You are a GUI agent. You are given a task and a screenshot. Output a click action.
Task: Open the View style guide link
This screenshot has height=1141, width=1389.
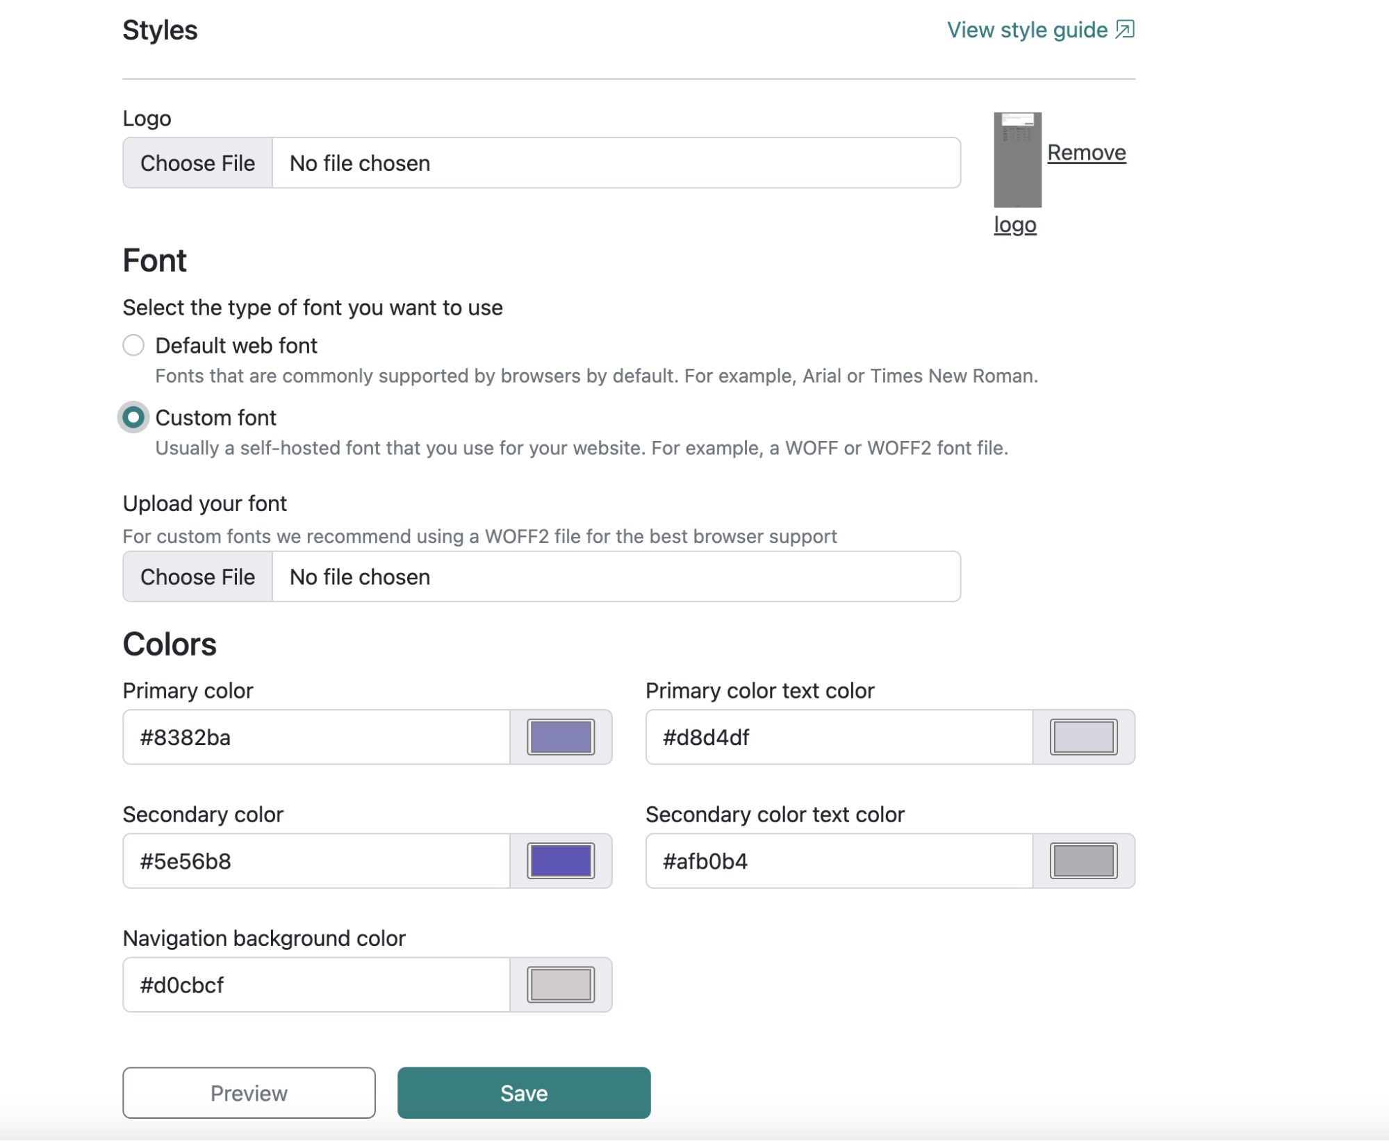(x=1026, y=30)
